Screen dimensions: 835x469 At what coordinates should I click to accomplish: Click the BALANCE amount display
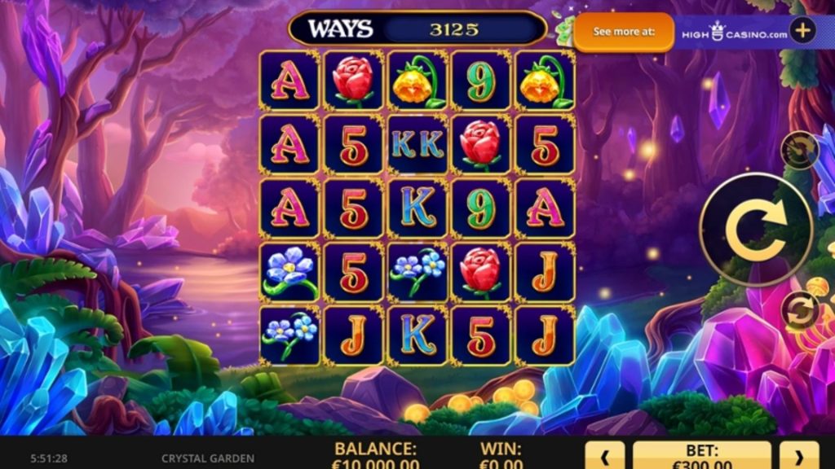tap(375, 456)
